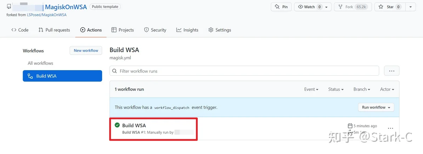
Task: Go to the Security tab
Action: (x=155, y=30)
